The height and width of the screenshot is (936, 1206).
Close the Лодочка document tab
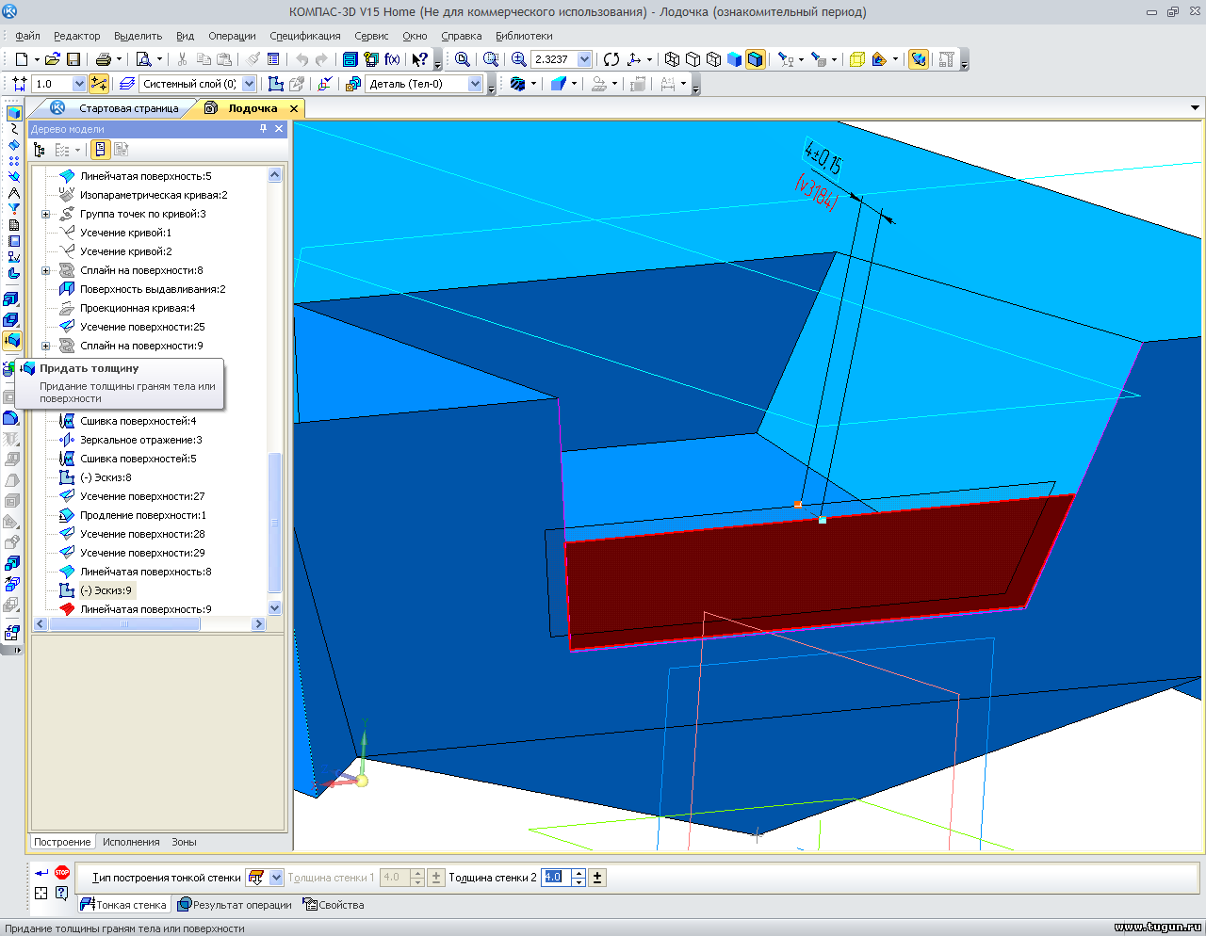(x=294, y=108)
